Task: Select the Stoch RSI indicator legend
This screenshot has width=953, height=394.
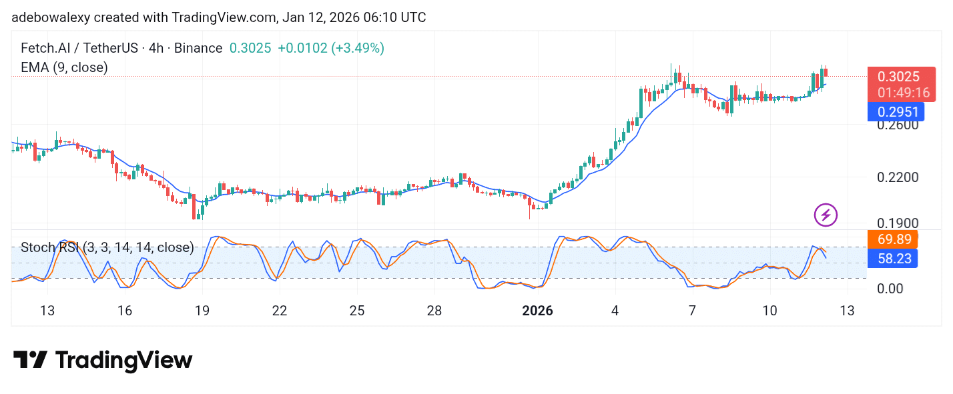Action: pos(107,247)
